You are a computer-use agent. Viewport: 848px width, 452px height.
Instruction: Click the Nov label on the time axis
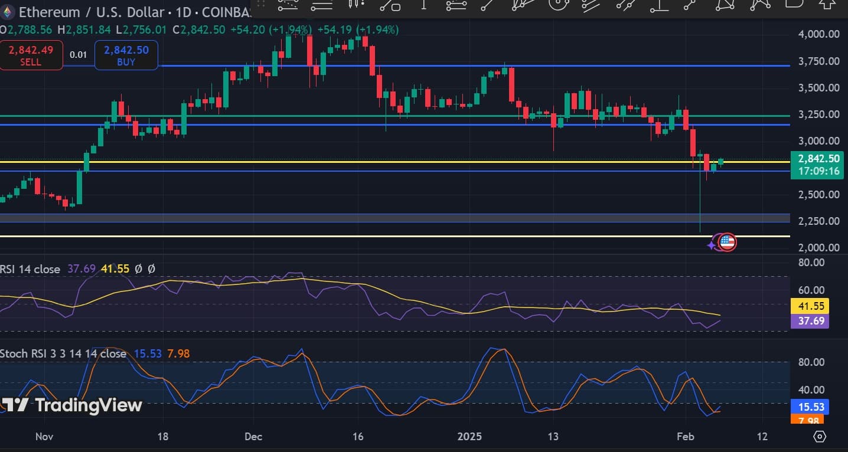tap(44, 437)
